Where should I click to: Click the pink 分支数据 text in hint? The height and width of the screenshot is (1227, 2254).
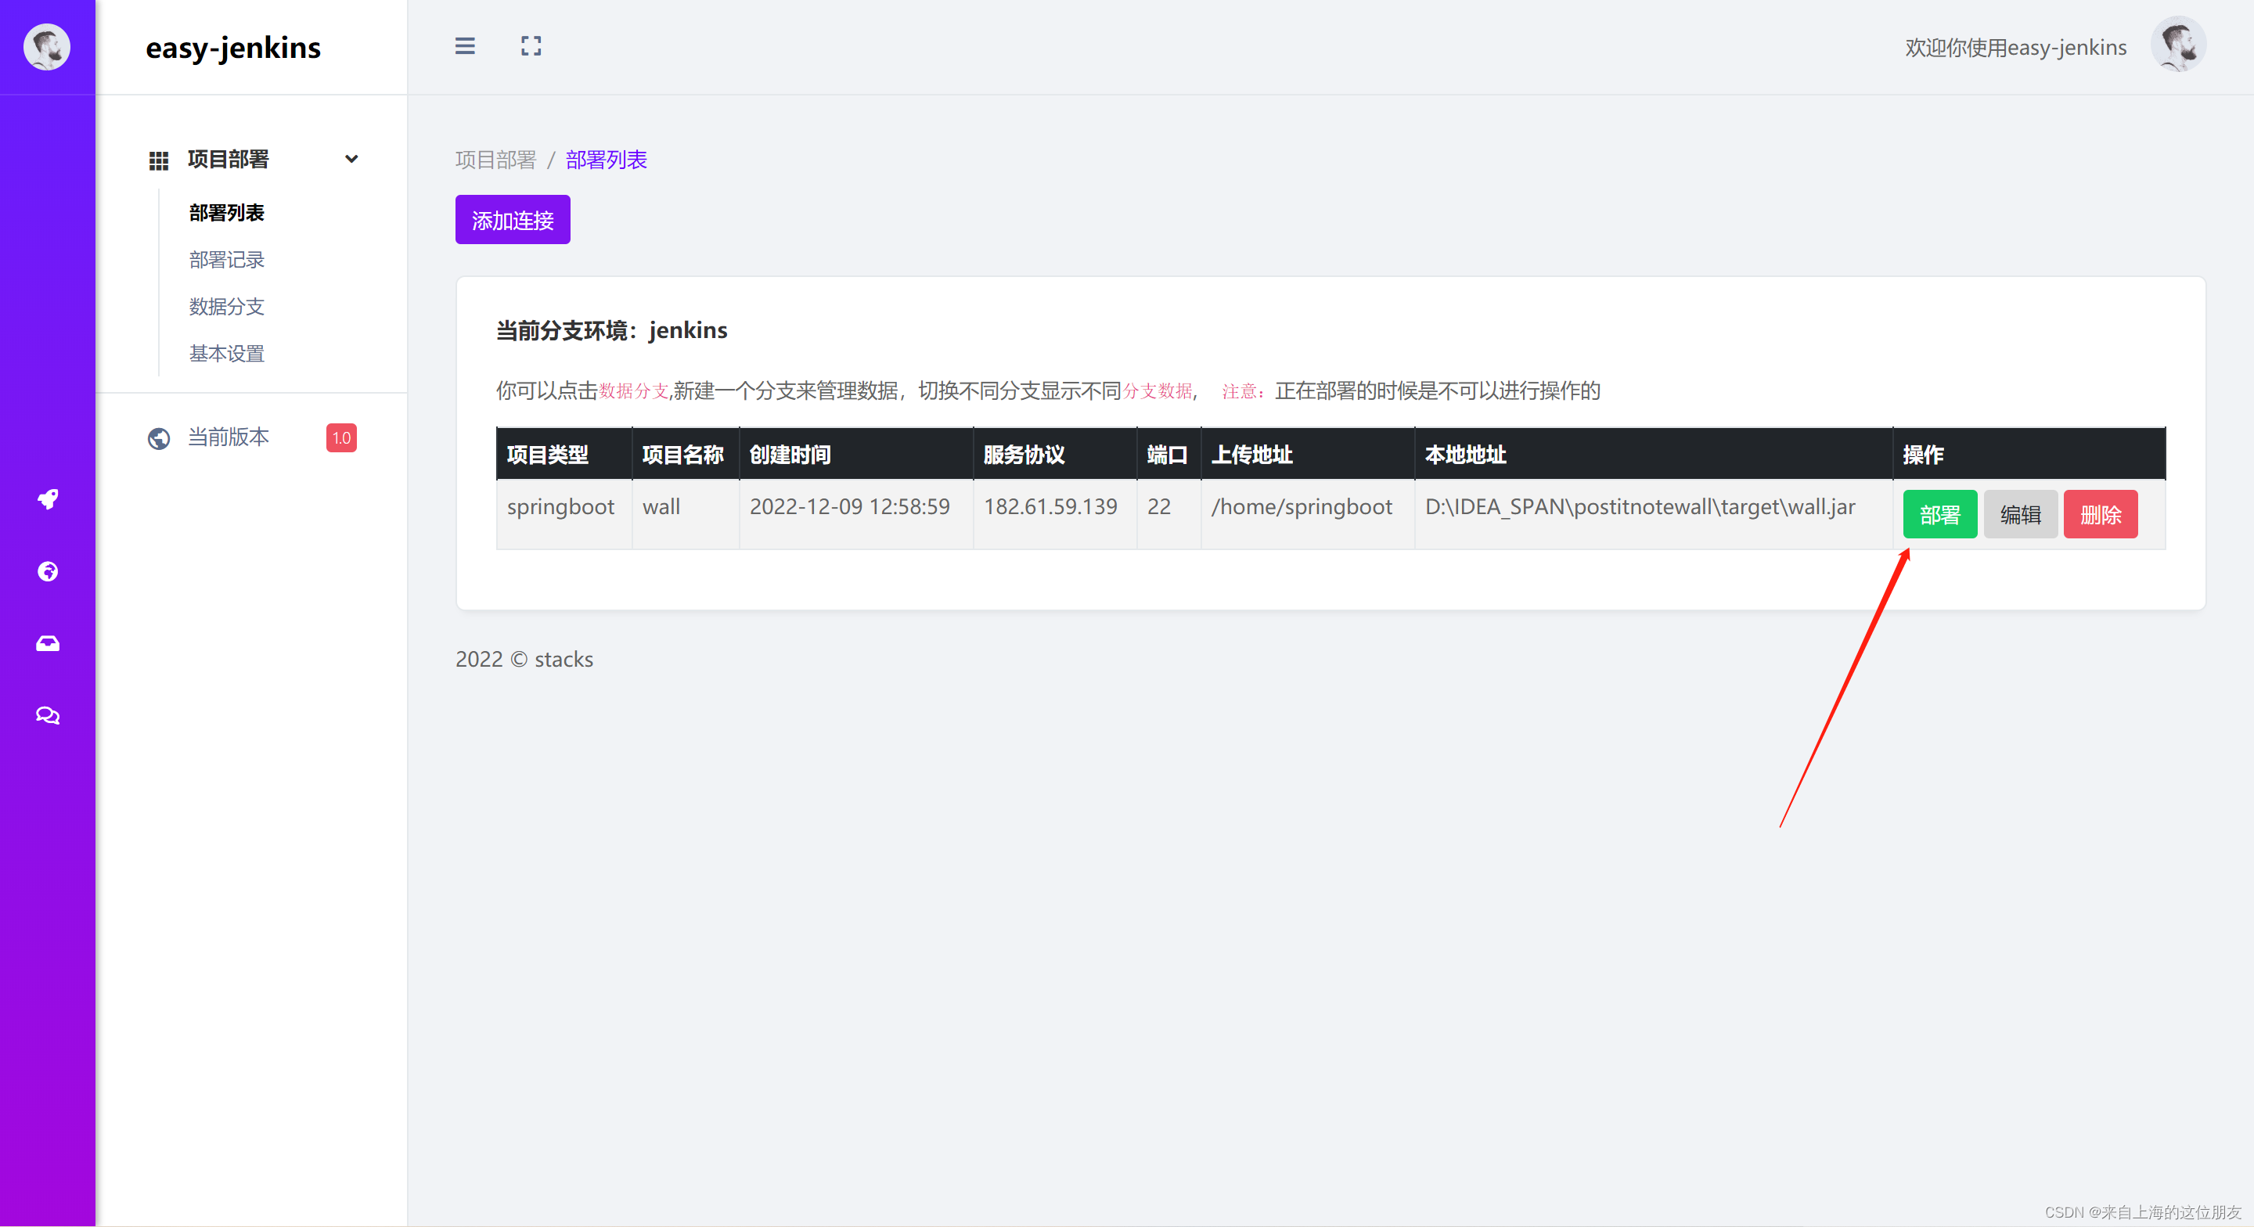pos(1158,391)
